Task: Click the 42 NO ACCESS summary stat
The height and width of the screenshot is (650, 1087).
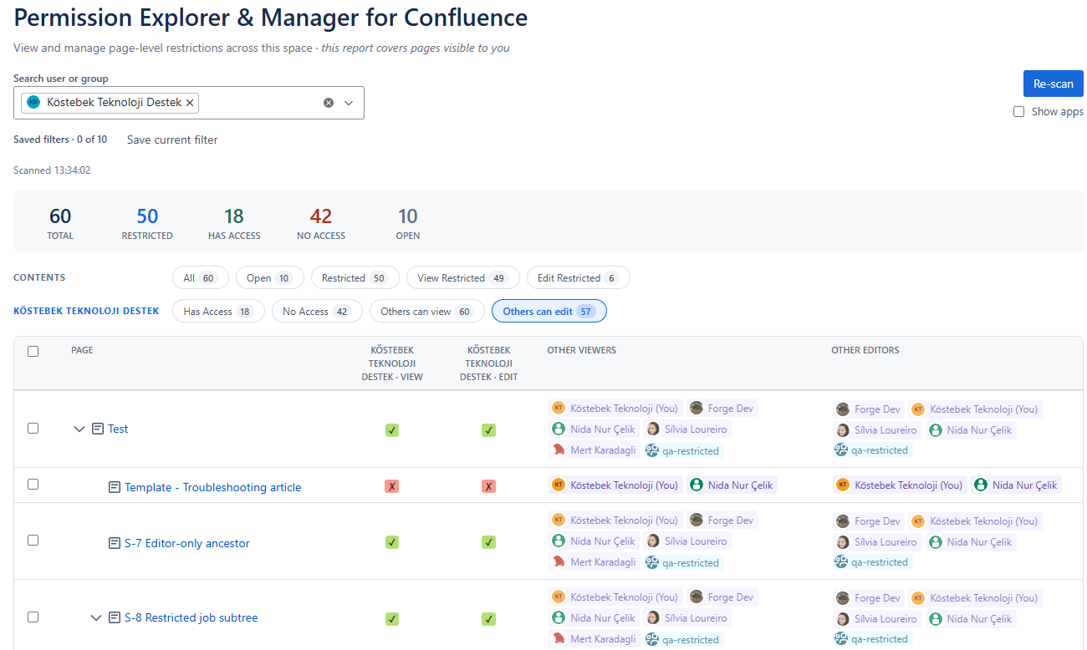Action: click(x=321, y=223)
